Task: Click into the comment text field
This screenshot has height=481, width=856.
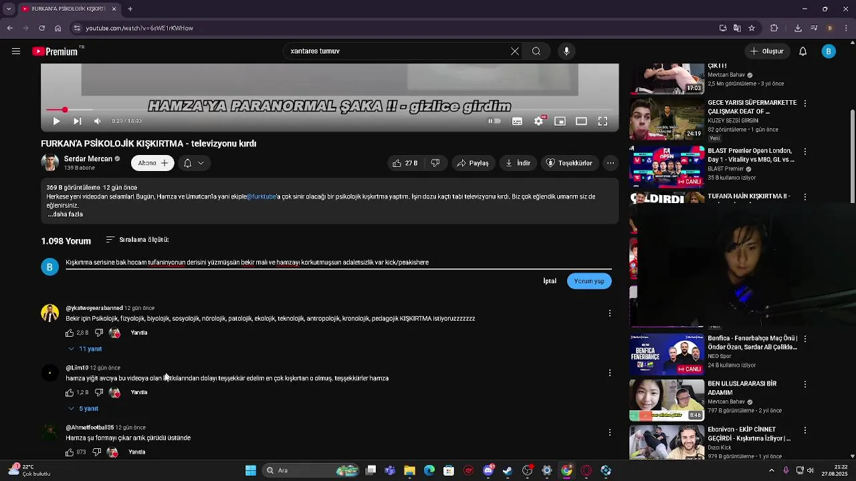Action: pos(338,263)
